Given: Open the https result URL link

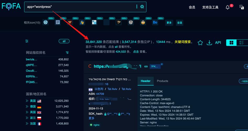Looking at the screenshot, I should pyautogui.click(x=118, y=66).
